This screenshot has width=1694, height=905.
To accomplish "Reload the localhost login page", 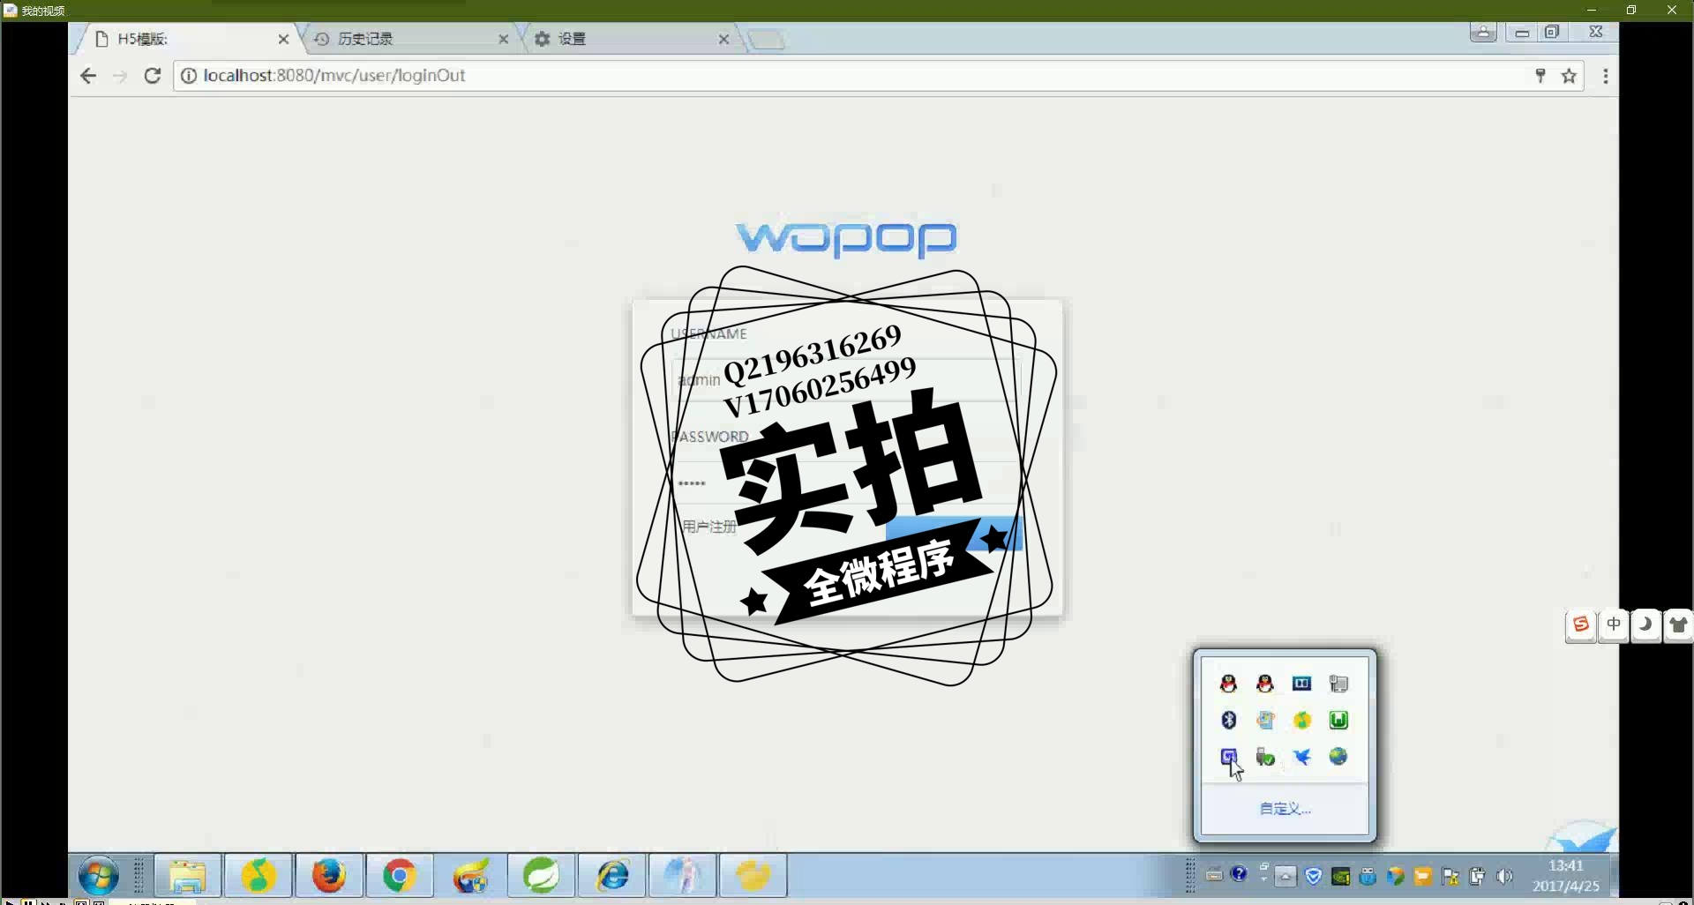I will [153, 76].
